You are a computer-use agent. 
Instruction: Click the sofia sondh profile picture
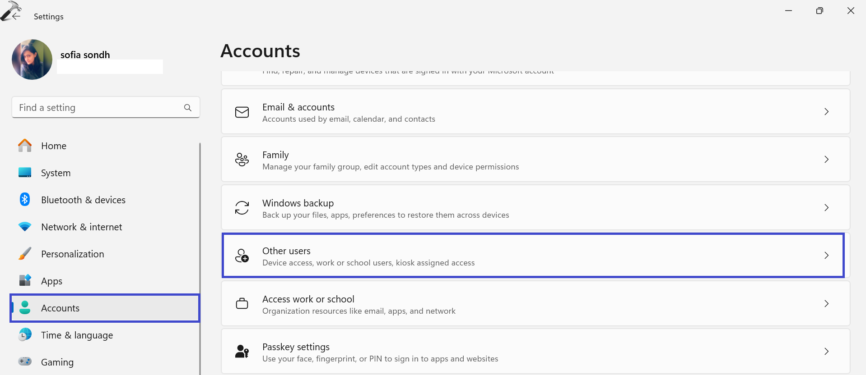pos(32,59)
